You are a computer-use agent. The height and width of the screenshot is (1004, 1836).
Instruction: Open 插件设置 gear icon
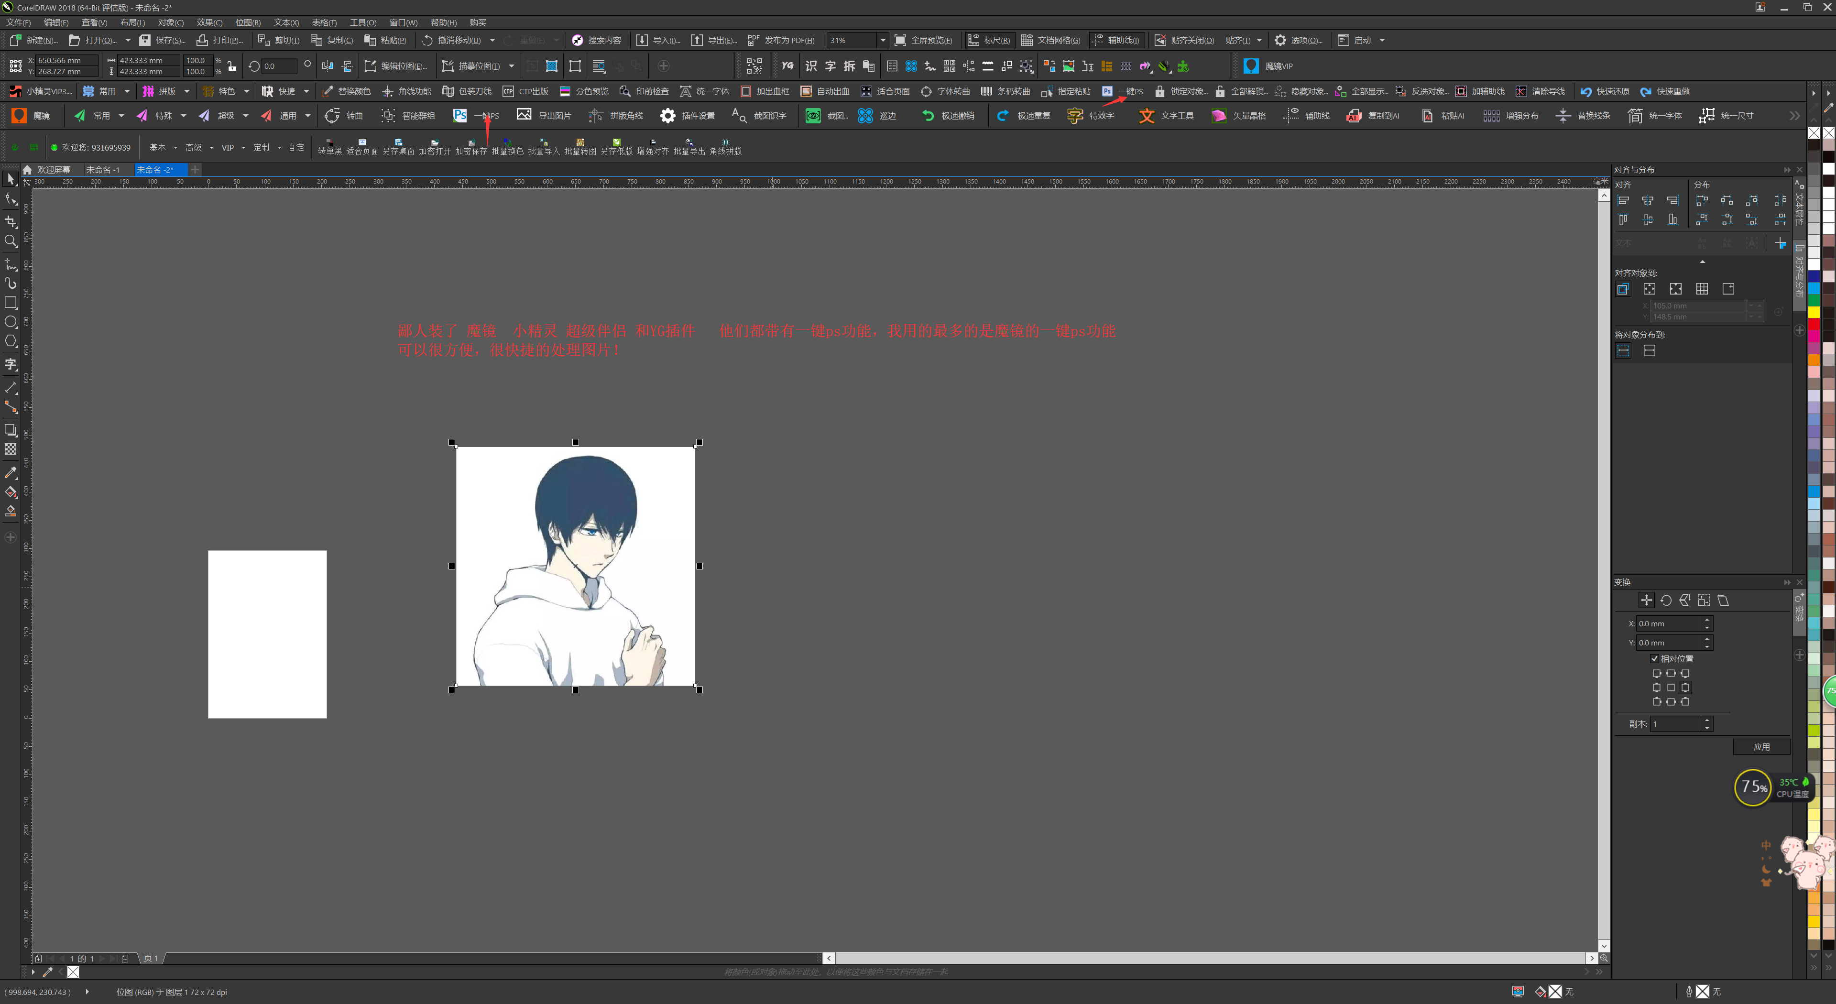pyautogui.click(x=667, y=115)
